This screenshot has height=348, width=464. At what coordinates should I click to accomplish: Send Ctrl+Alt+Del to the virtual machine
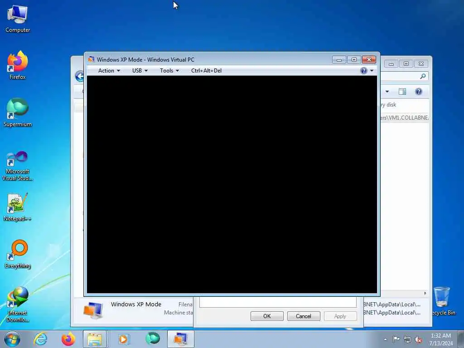point(206,71)
